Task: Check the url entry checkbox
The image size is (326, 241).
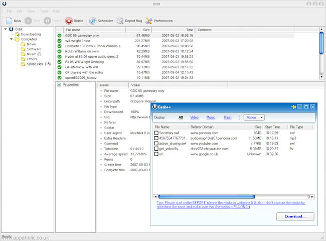Action: (x=156, y=154)
